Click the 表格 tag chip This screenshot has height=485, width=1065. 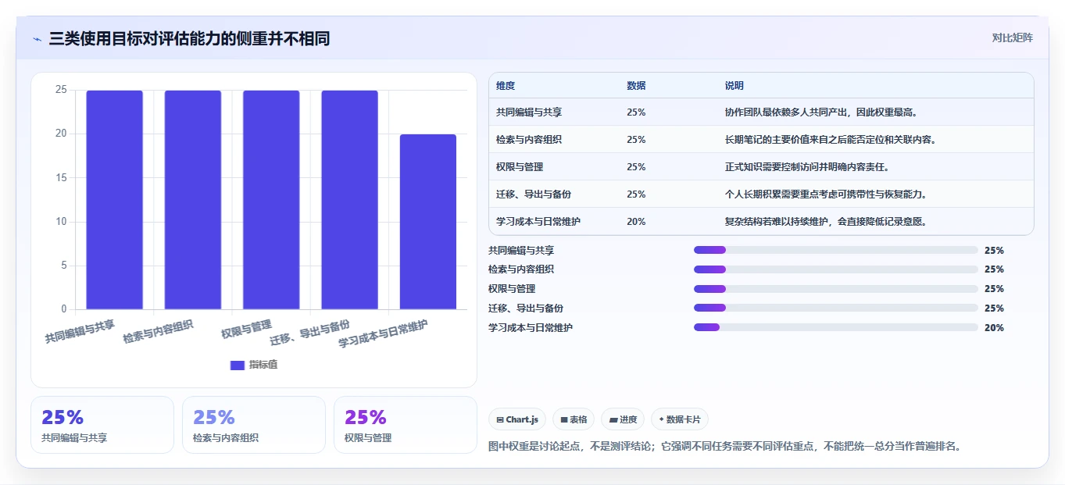tap(574, 419)
